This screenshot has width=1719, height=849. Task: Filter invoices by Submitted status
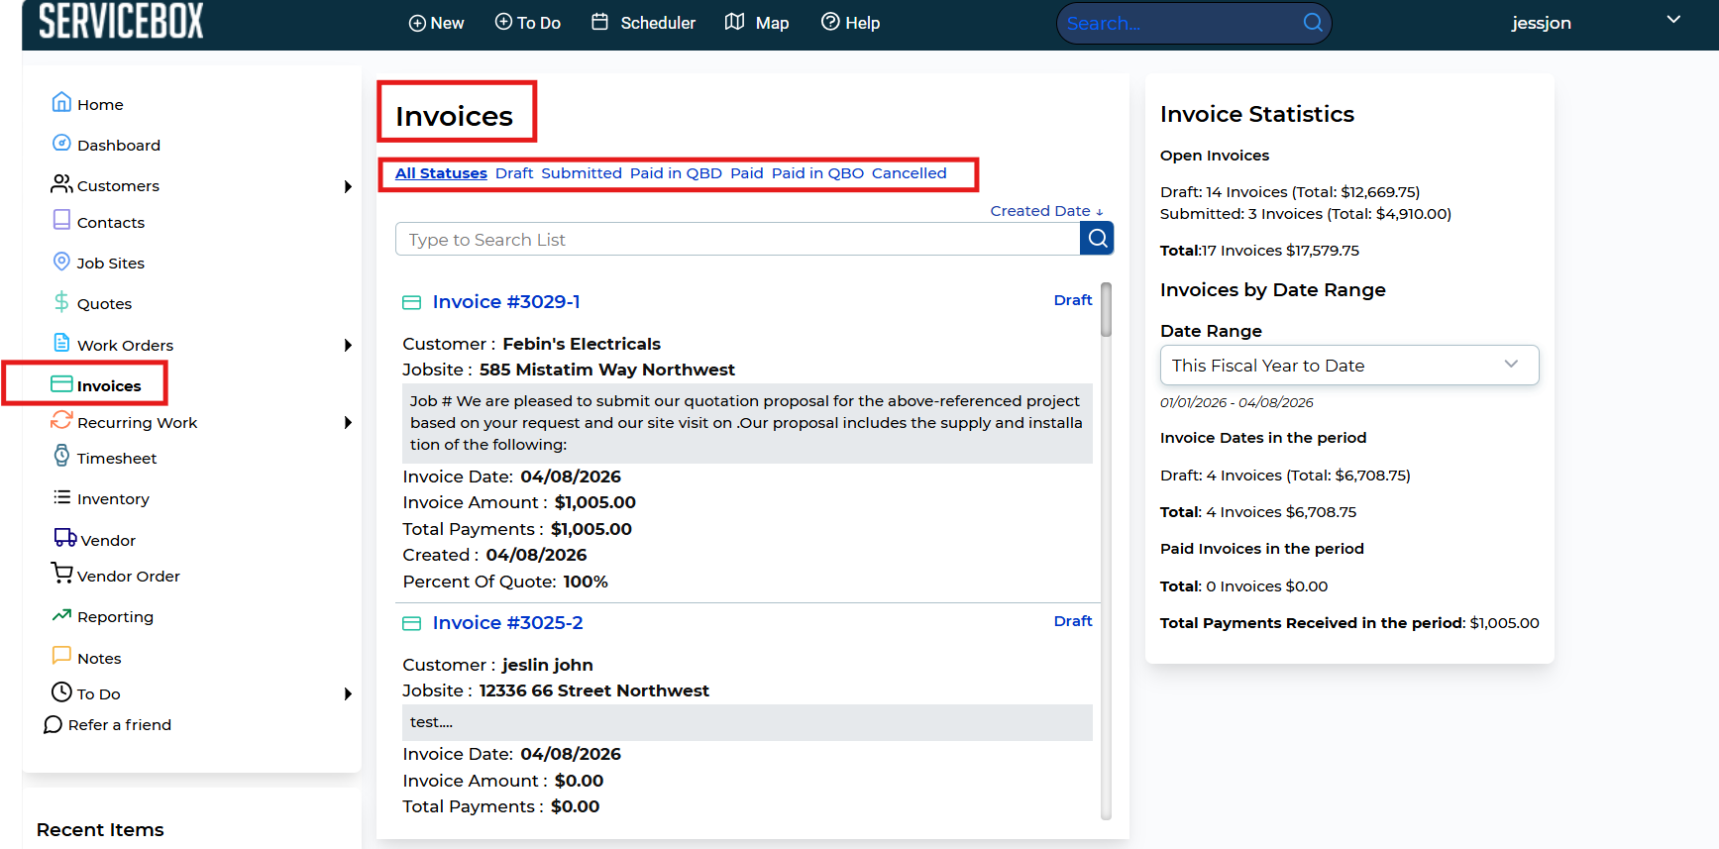pos(581,173)
